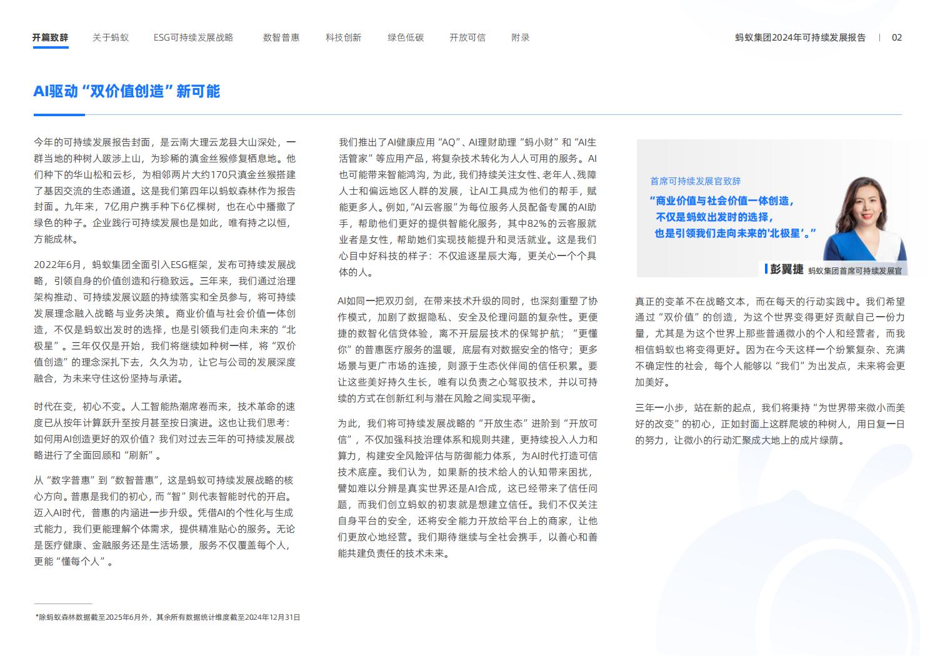Click heading AI驱动“双价值创造”新可能
The image size is (935, 656).
127,91
